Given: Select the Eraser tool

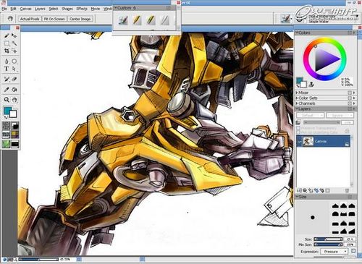Looking at the screenshot, I should (x=14, y=79).
